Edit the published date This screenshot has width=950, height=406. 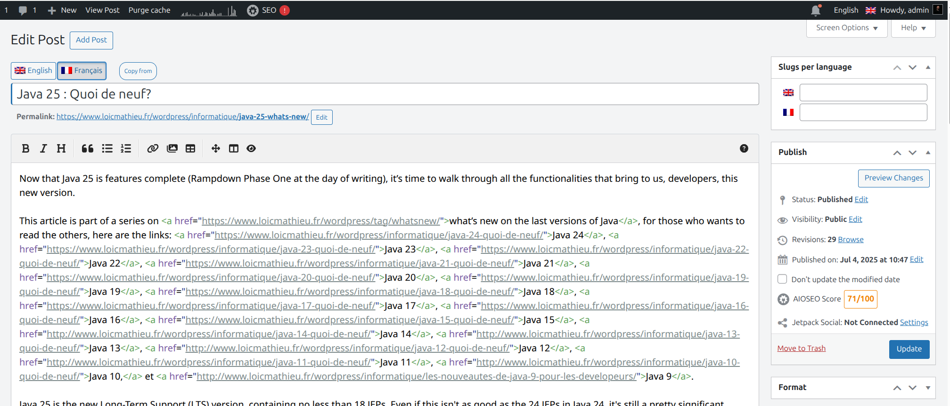click(x=917, y=260)
